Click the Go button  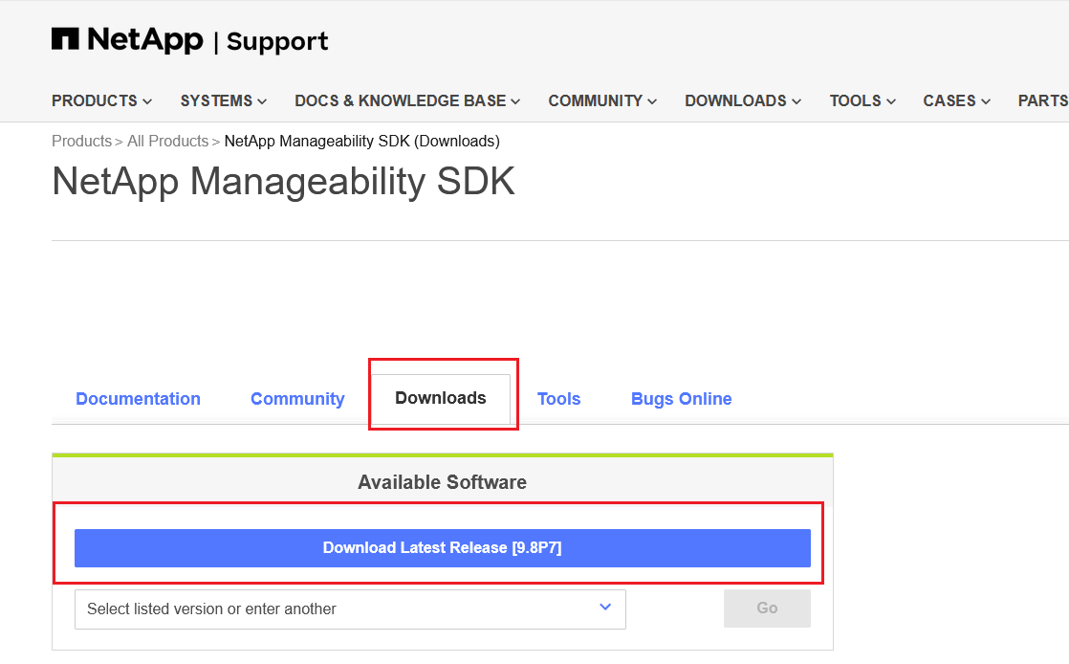[x=767, y=609]
